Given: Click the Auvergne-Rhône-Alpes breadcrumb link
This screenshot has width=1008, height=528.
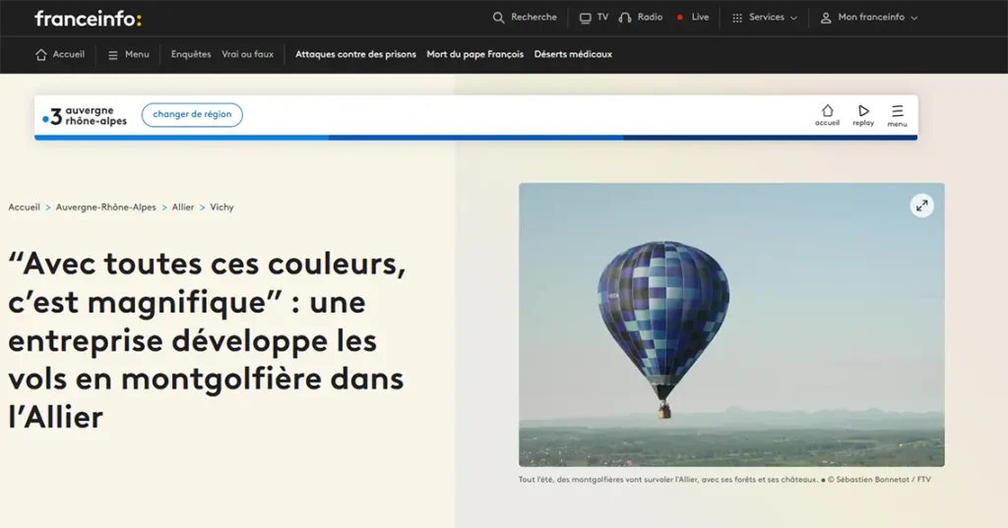Looking at the screenshot, I should coord(106,206).
